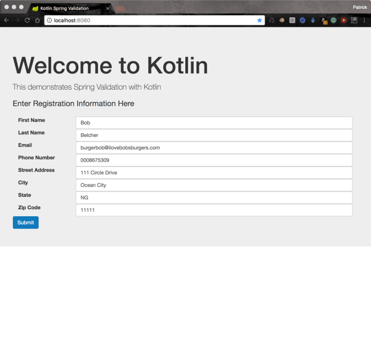Click the JetBrains JB extension icon
This screenshot has height=347, width=371.
pos(354,20)
